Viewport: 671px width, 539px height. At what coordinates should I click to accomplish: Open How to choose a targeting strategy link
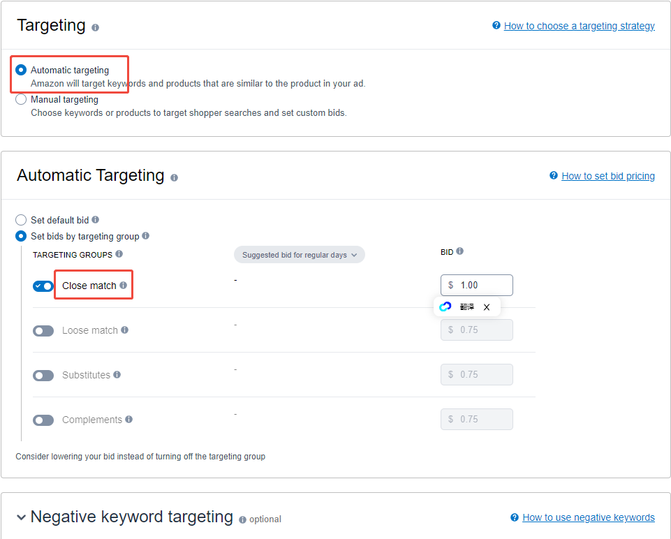[x=579, y=26]
